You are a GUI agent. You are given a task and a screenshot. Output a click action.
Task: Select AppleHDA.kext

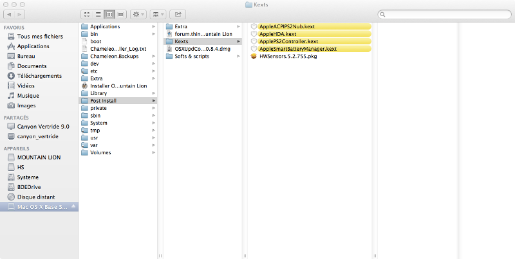pos(310,34)
